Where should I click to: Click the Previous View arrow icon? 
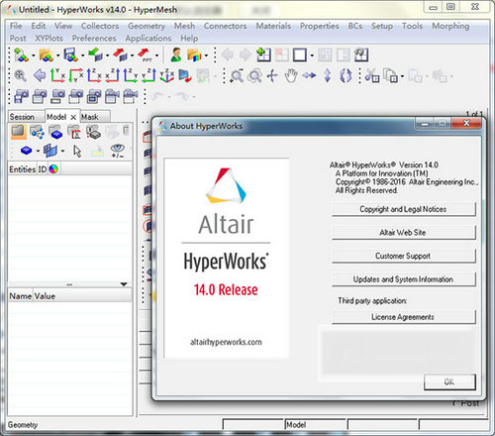tap(40, 76)
